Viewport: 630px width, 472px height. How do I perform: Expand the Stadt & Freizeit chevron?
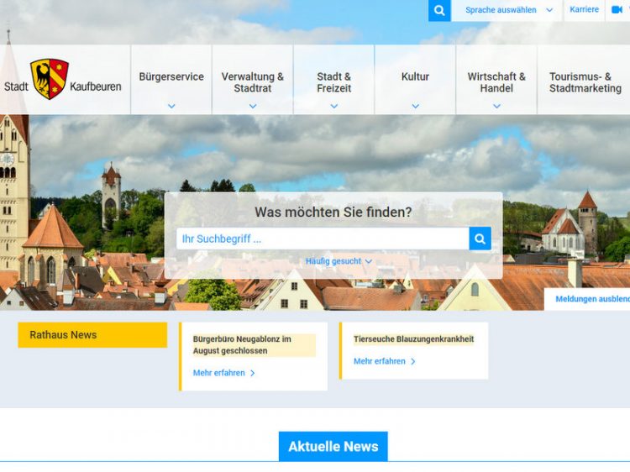[x=334, y=107]
